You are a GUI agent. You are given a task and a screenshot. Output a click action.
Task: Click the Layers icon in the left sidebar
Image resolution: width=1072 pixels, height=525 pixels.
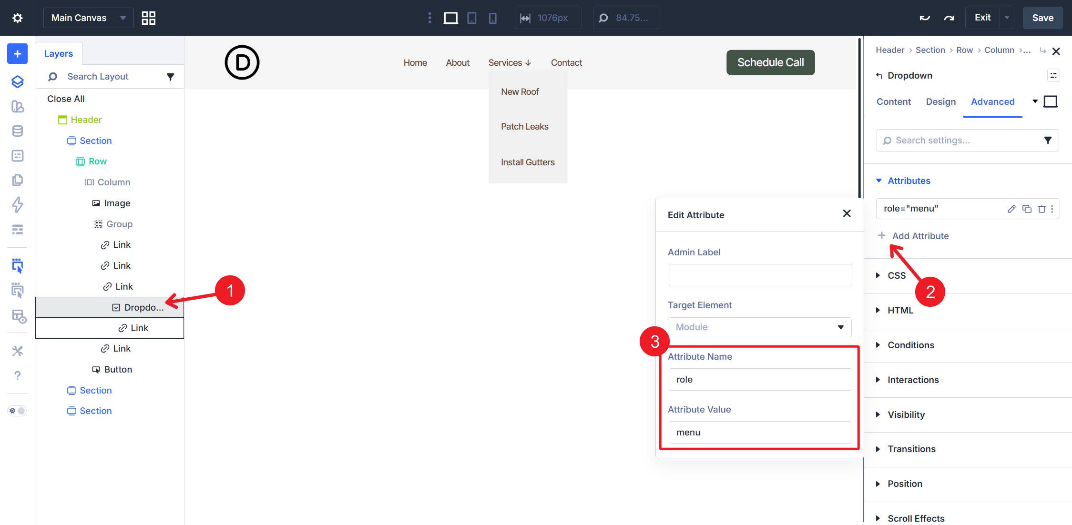pyautogui.click(x=17, y=81)
